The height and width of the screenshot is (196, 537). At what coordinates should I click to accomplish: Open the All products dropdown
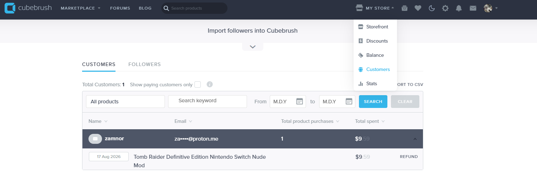point(125,102)
